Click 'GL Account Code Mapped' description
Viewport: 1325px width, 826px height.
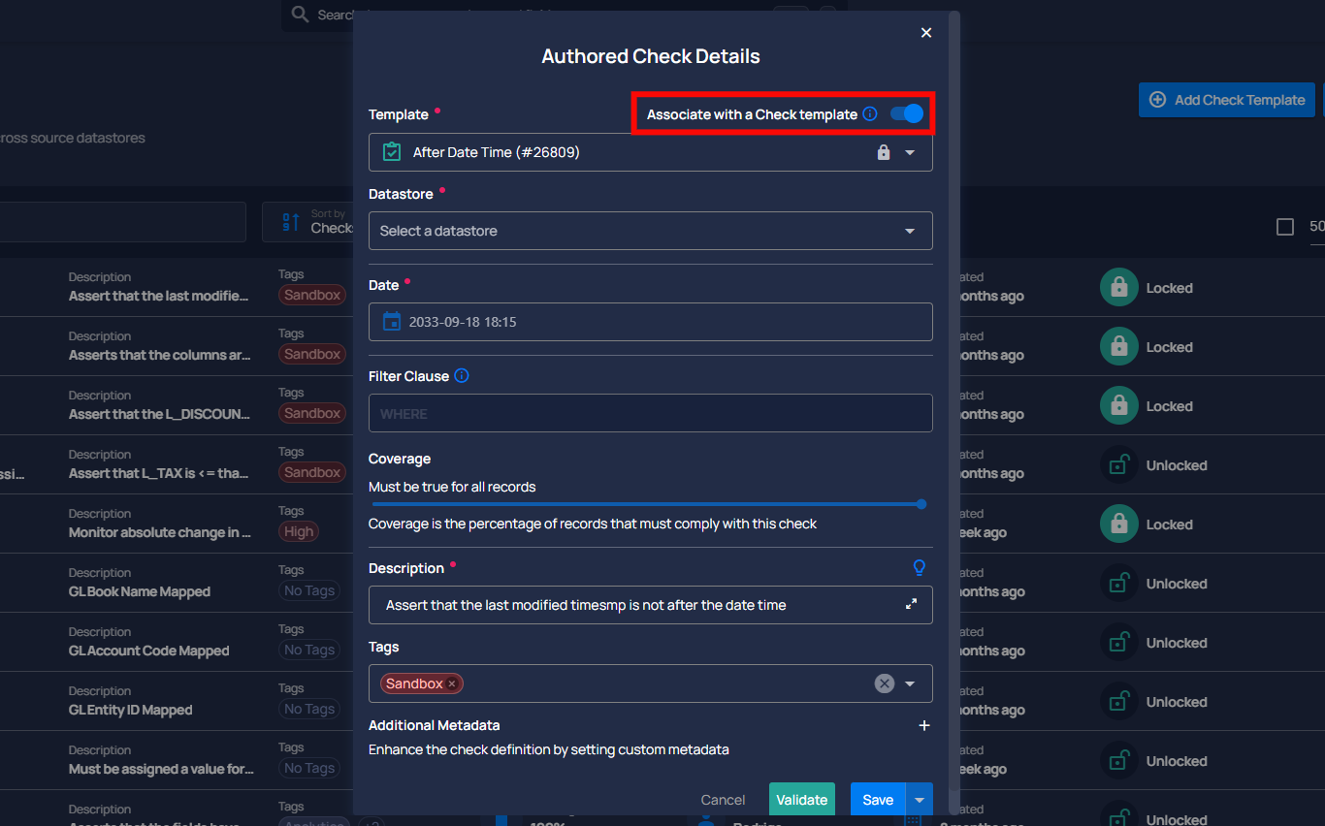click(149, 651)
